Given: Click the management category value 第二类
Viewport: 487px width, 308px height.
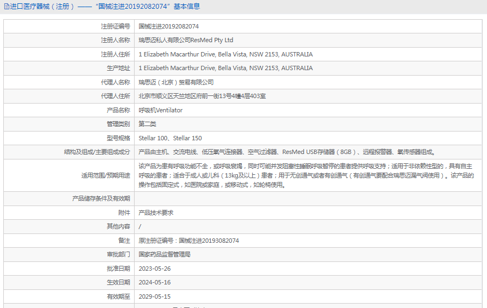Looking at the screenshot, I should [x=147, y=124].
